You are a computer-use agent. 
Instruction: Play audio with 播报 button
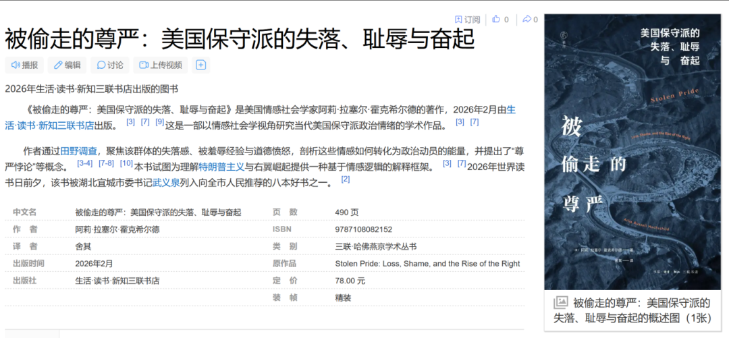point(25,65)
